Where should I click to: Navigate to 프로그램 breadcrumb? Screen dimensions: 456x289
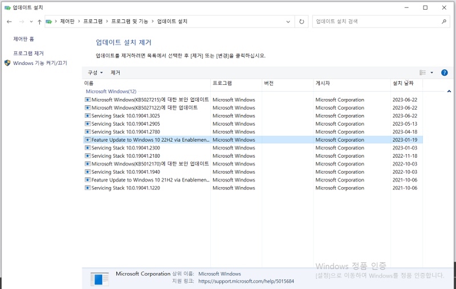tap(93, 22)
